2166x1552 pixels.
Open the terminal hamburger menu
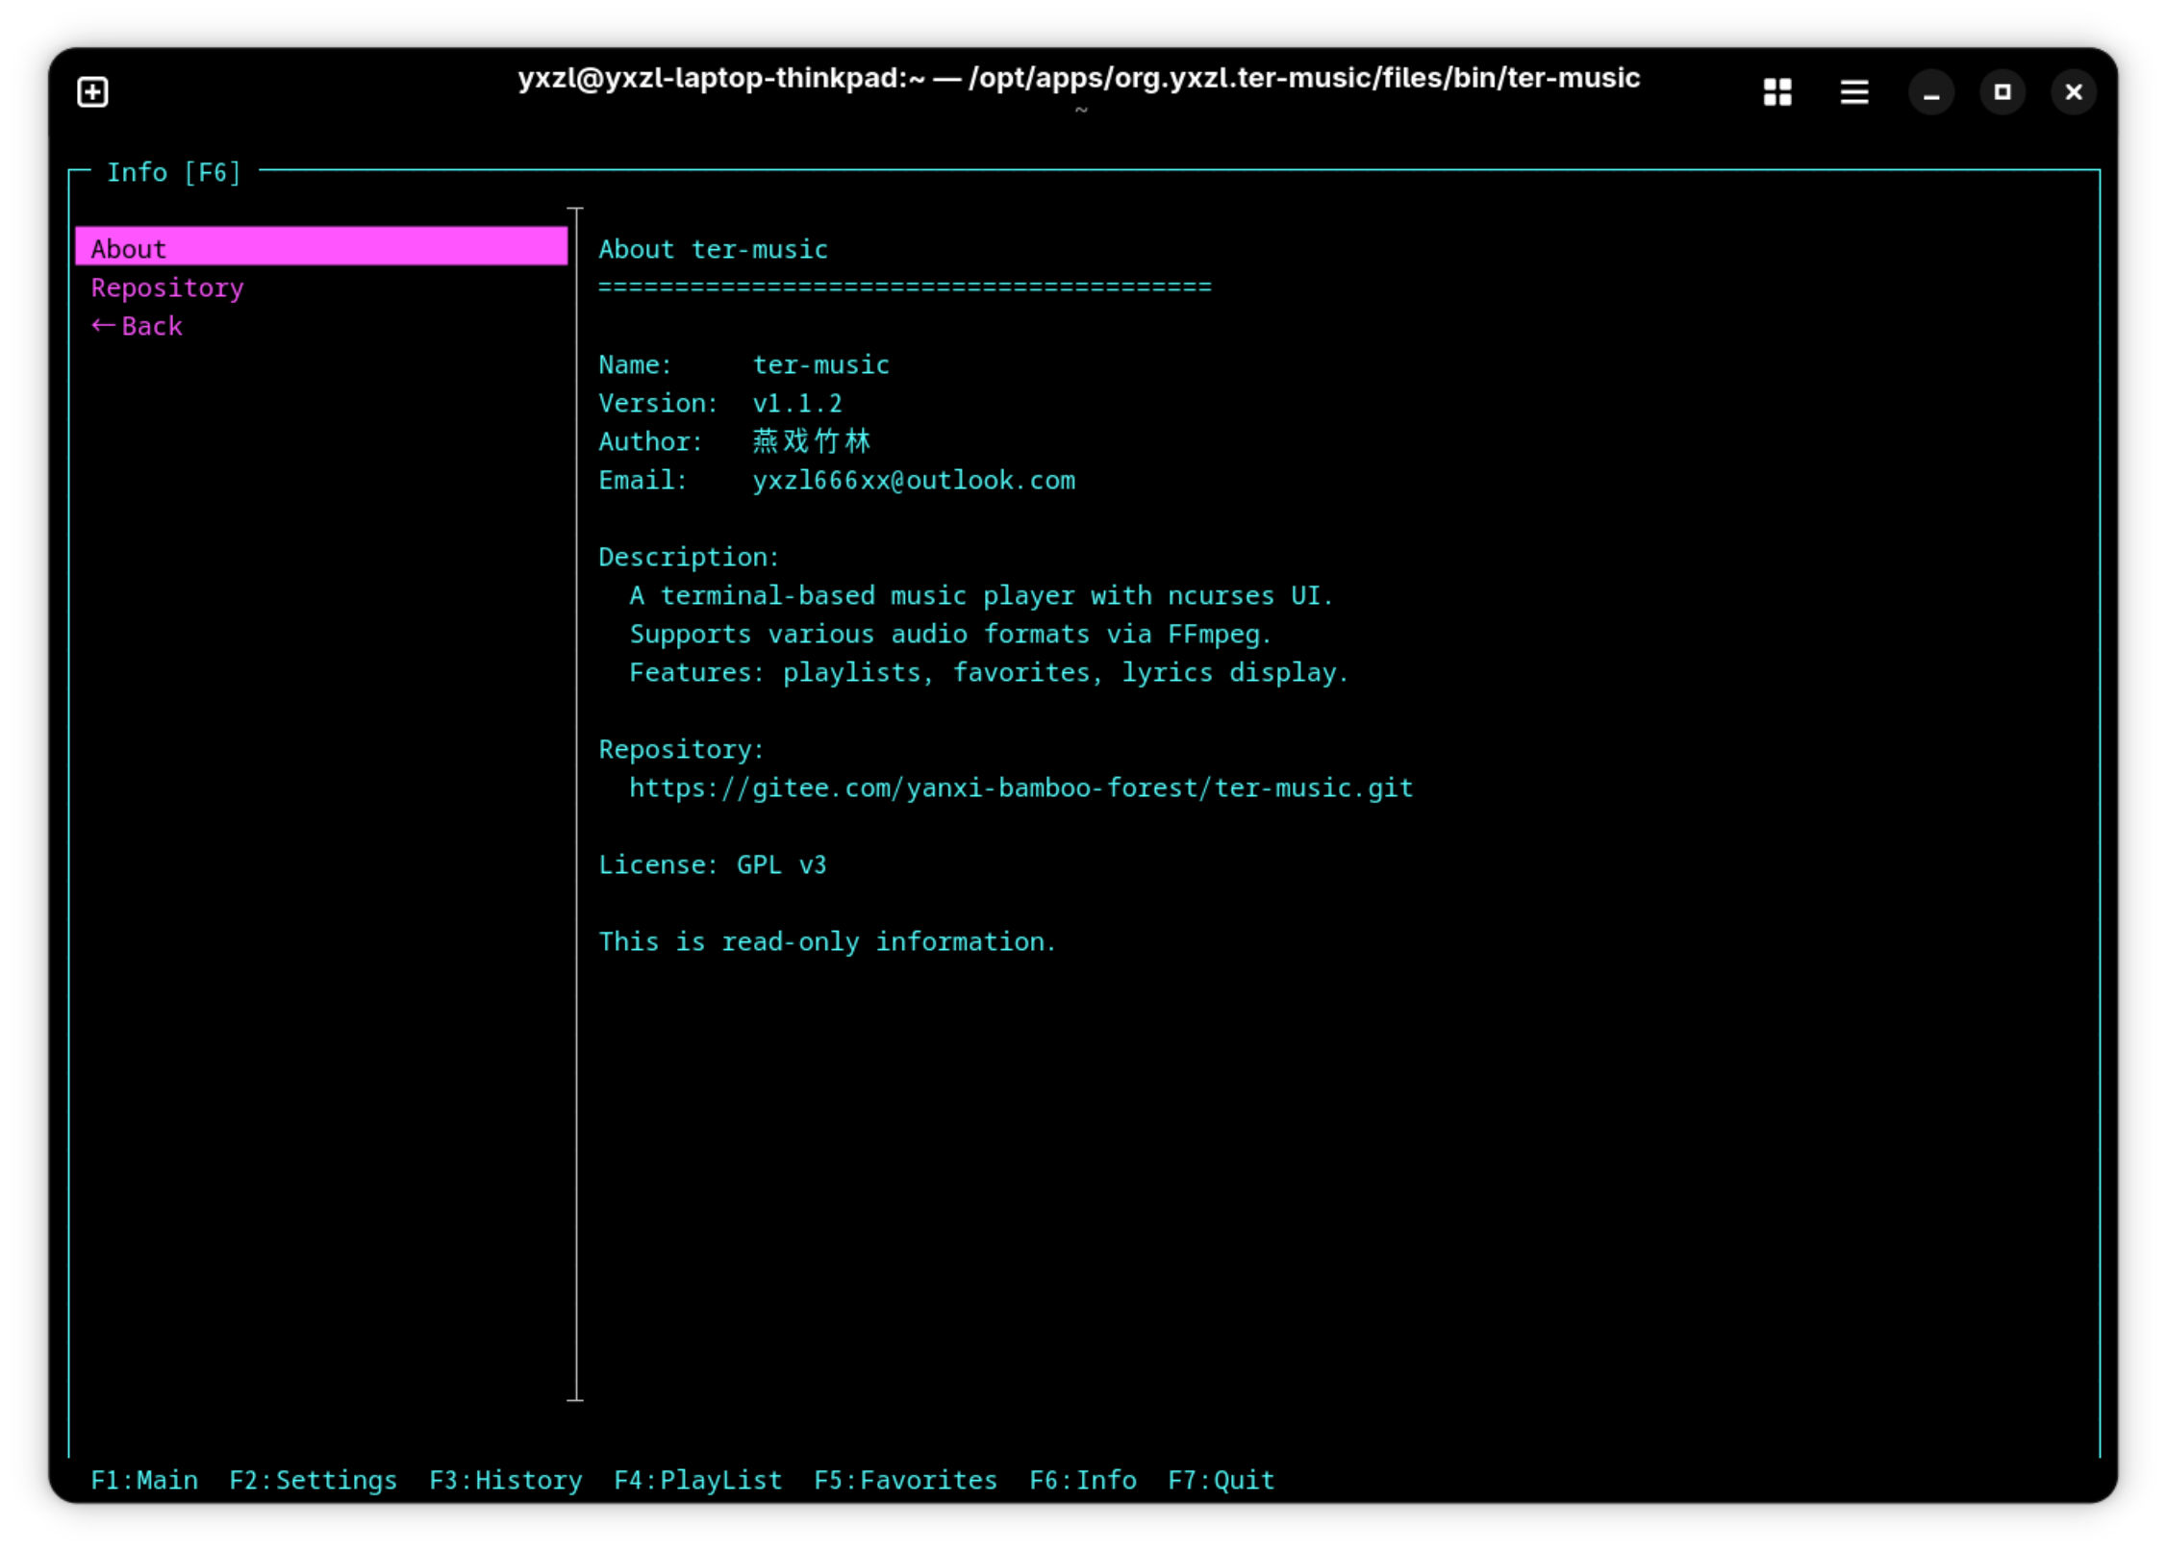pyautogui.click(x=1853, y=92)
